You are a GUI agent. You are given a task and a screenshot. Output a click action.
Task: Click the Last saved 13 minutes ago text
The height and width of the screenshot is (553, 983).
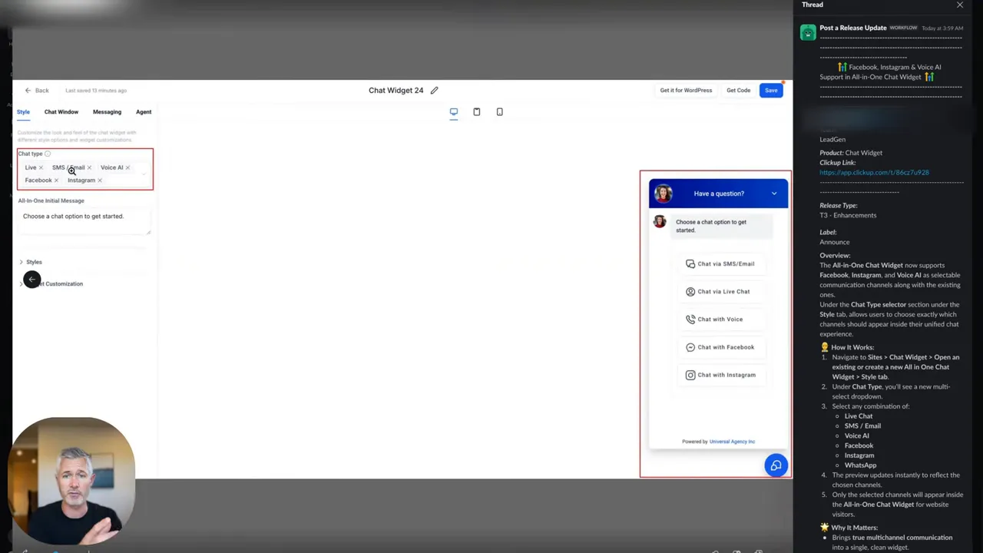tap(96, 91)
